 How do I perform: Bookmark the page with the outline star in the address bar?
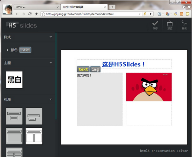point(43,14)
